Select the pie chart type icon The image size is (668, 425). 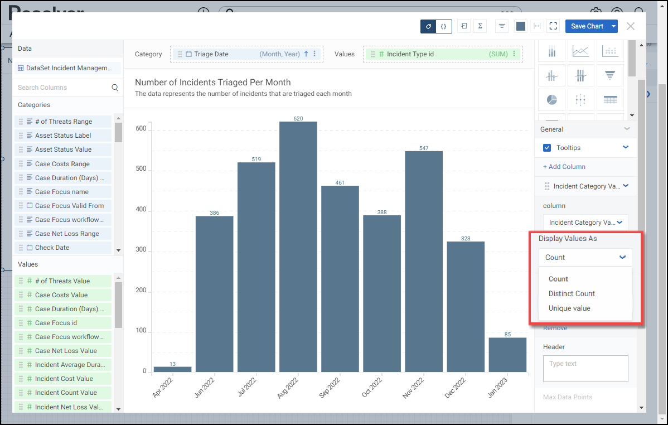coord(551,99)
